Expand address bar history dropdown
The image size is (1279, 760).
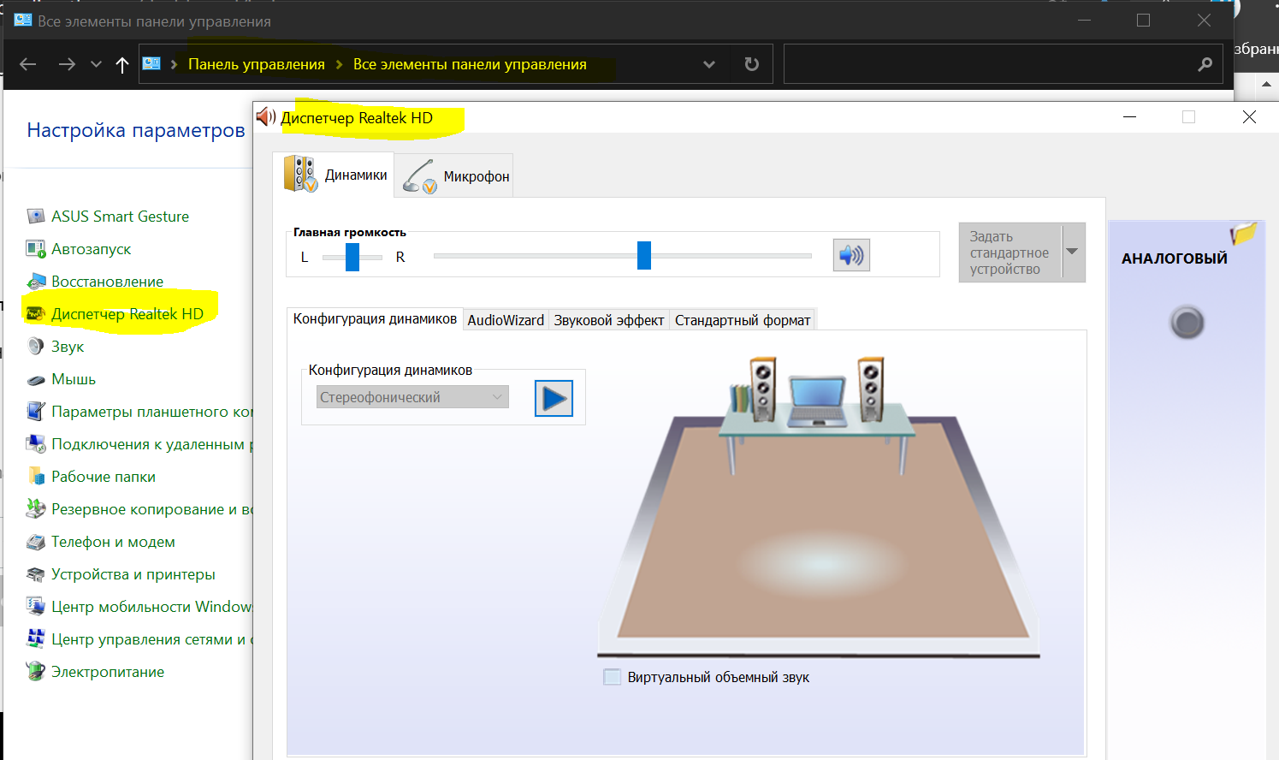point(709,64)
